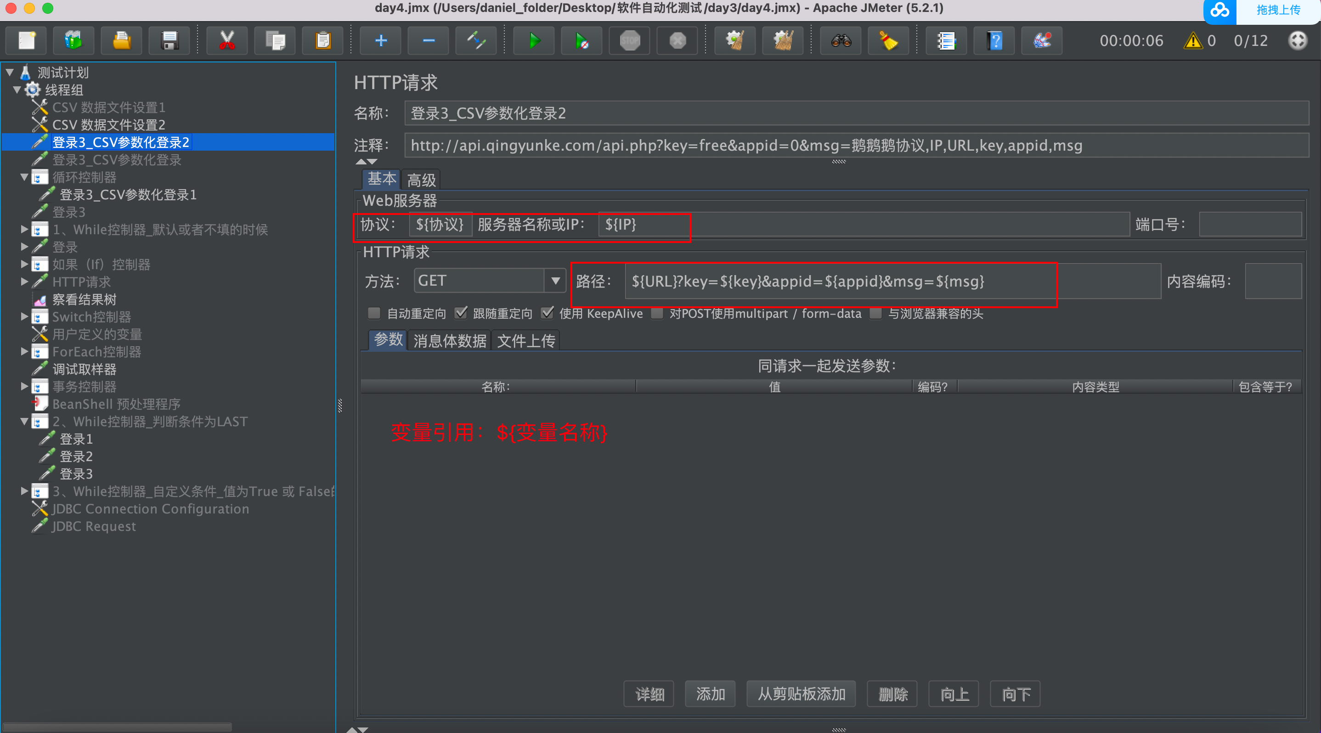Viewport: 1321px width, 733px height.
Task: Uncheck the 跟随重定向 checkbox
Action: pos(461,313)
